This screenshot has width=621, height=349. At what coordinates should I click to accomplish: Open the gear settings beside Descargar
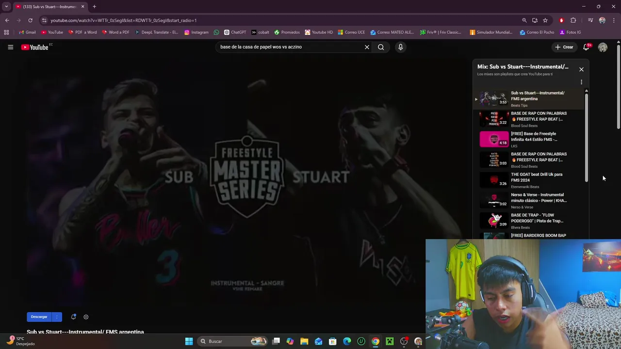click(86, 317)
